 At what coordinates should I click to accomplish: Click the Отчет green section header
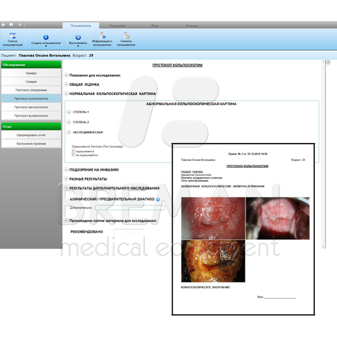(x=31, y=127)
